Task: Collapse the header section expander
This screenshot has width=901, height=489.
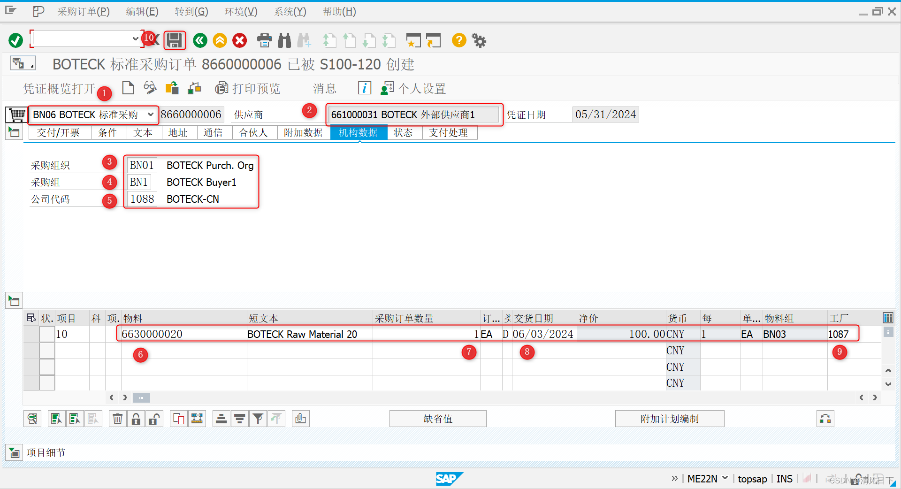Action: tap(14, 132)
